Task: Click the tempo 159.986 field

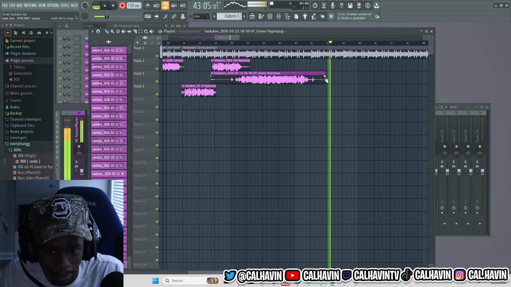Action: pos(133,6)
